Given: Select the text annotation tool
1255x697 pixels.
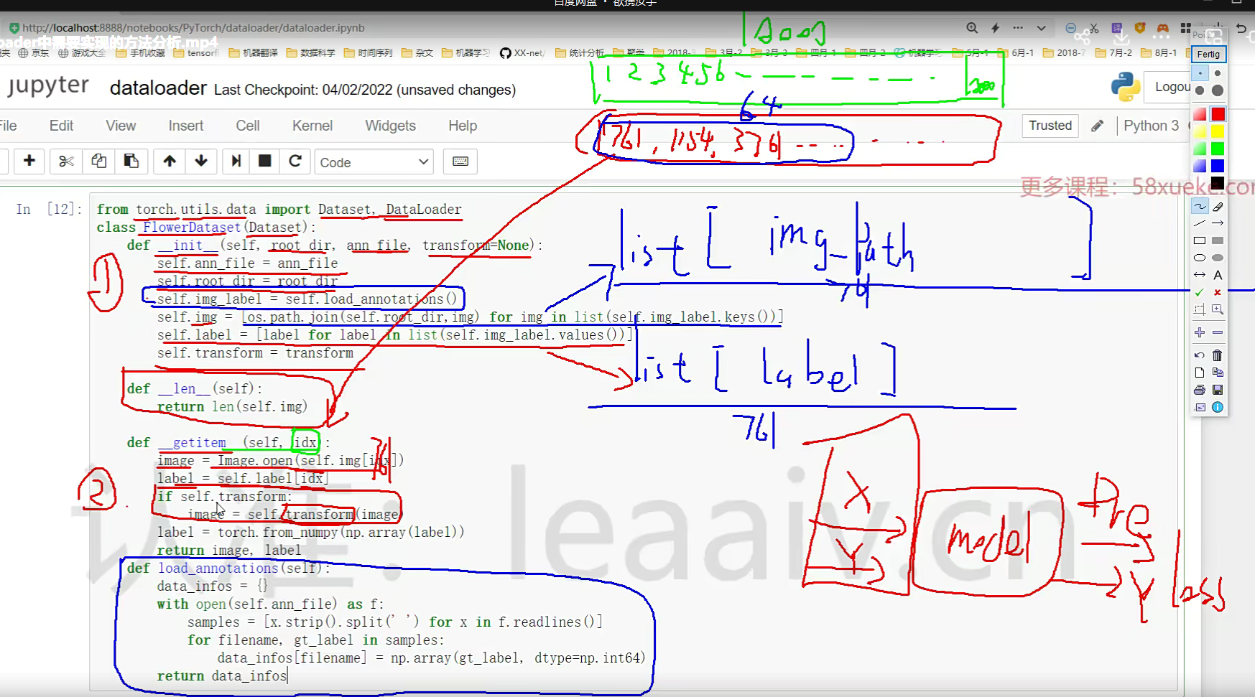Looking at the screenshot, I should [x=1218, y=276].
